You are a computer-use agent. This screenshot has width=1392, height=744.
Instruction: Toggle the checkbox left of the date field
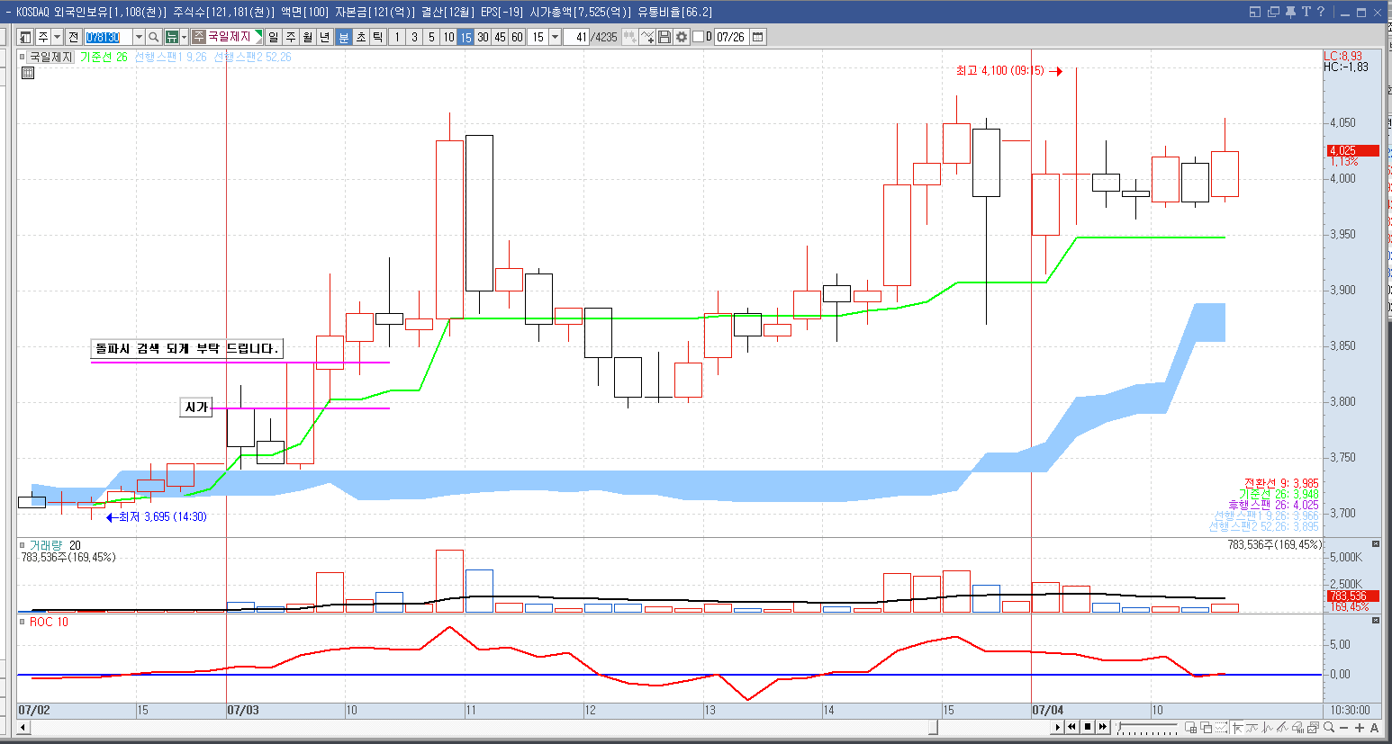pyautogui.click(x=698, y=37)
